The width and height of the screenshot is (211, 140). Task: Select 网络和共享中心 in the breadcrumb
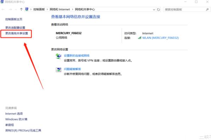coord(85,10)
